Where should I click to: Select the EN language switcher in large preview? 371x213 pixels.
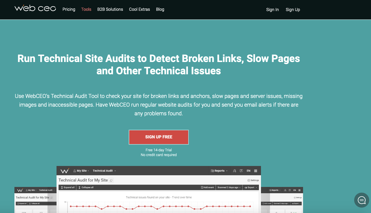248,171
